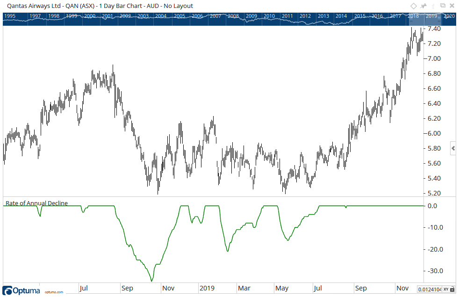459x297 pixels.
Task: Click the XY button at bottom right
Action: click(446, 289)
